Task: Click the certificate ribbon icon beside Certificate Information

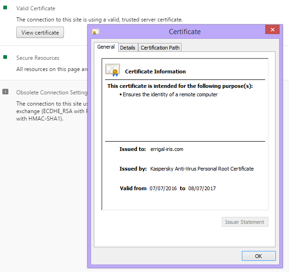Action: point(113,71)
